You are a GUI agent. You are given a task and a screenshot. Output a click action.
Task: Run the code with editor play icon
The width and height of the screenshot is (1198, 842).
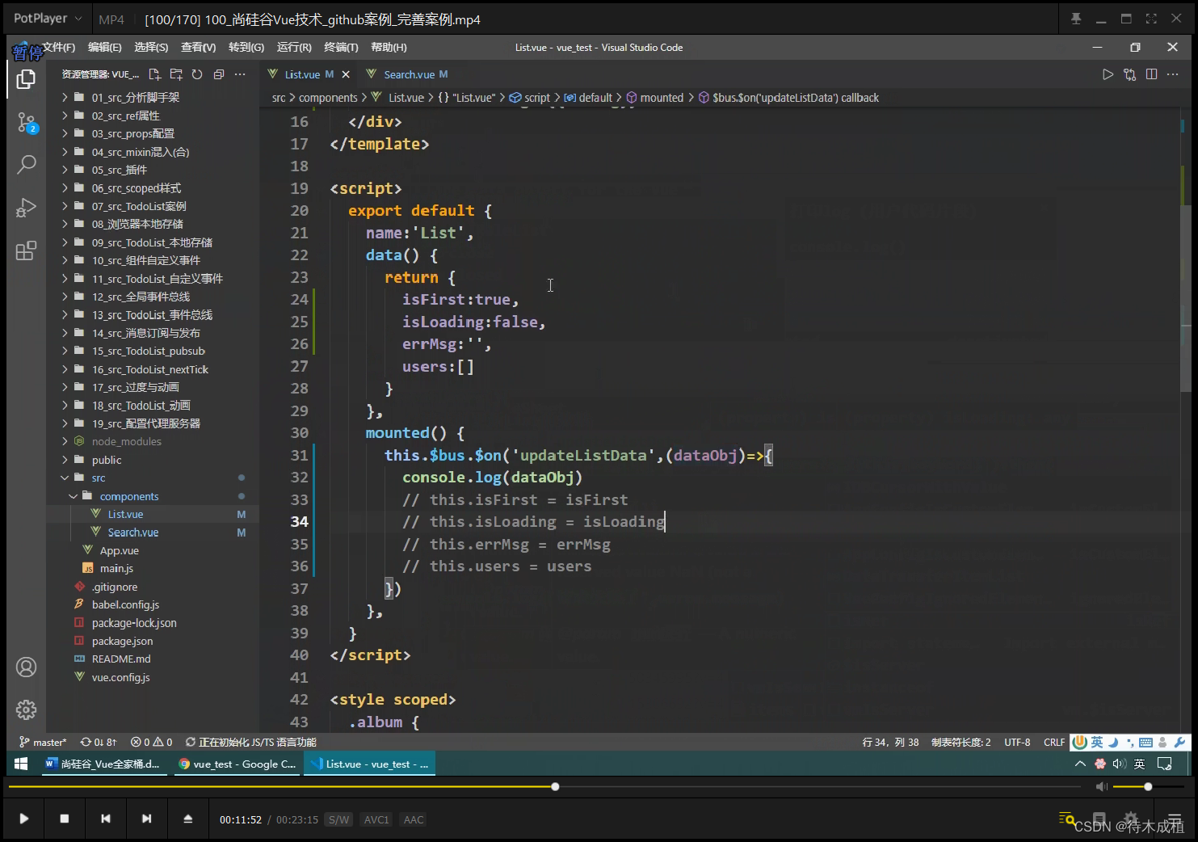tap(1108, 74)
